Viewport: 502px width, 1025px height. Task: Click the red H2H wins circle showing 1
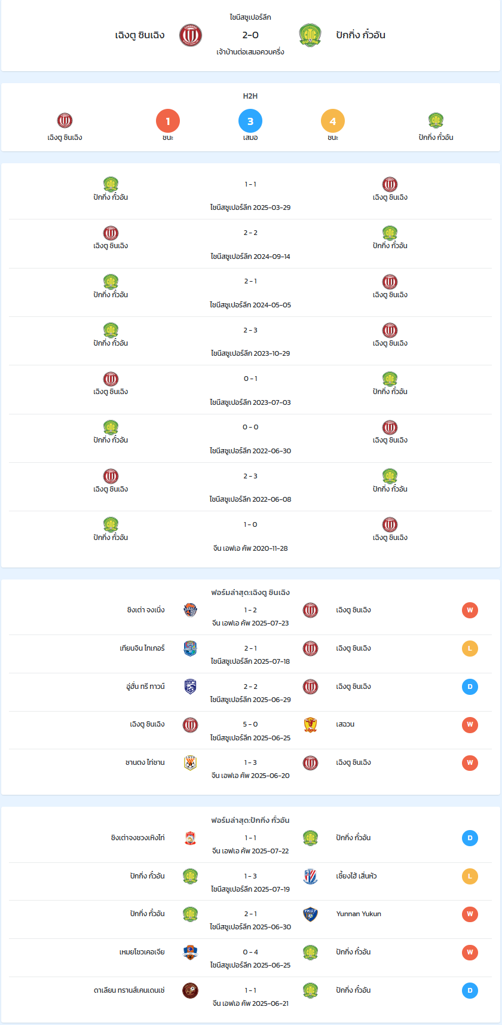pyautogui.click(x=168, y=121)
